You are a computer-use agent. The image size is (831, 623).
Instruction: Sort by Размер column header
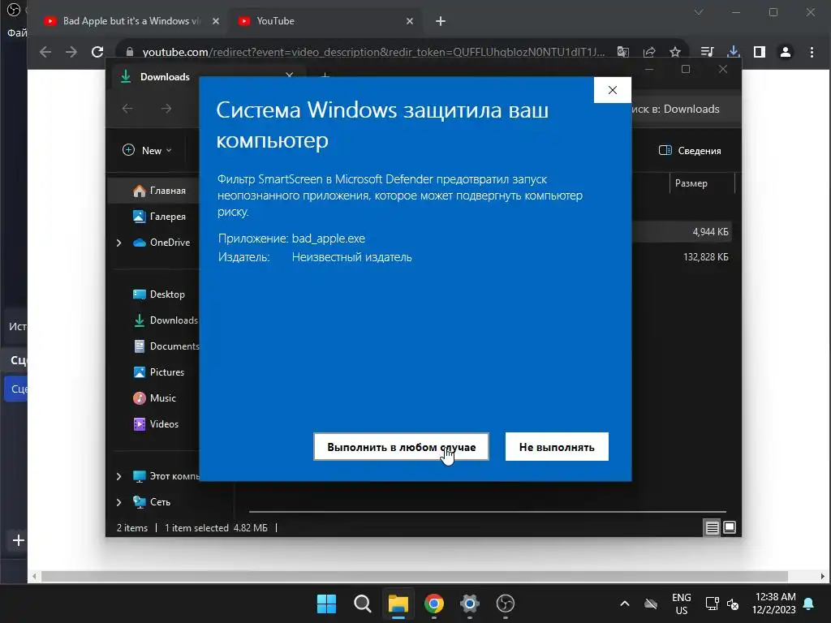[x=691, y=183]
